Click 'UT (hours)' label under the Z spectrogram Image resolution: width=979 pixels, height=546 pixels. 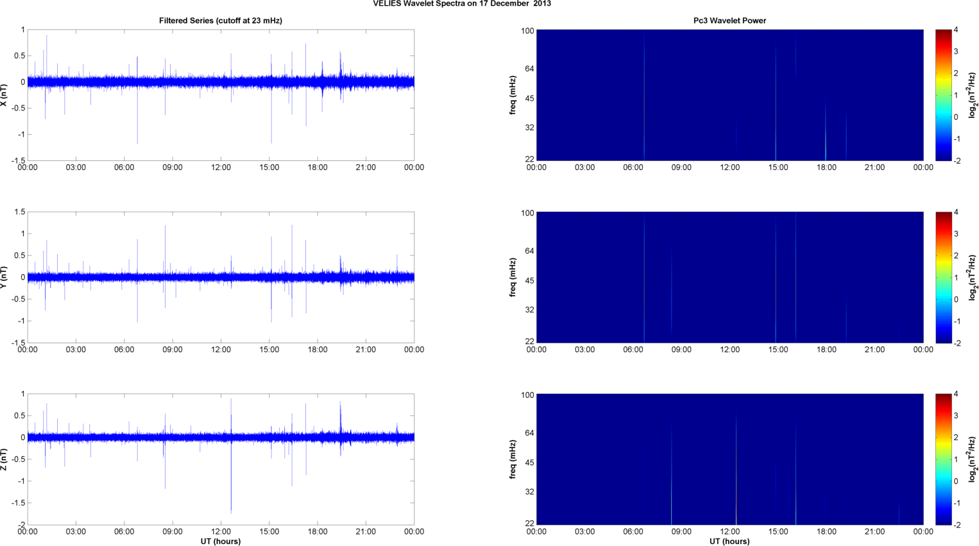729,541
